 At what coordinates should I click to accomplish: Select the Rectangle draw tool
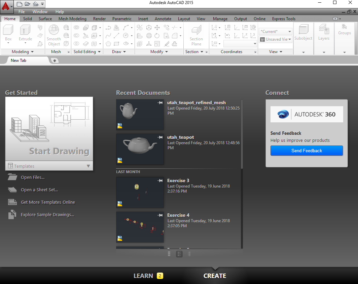click(116, 44)
